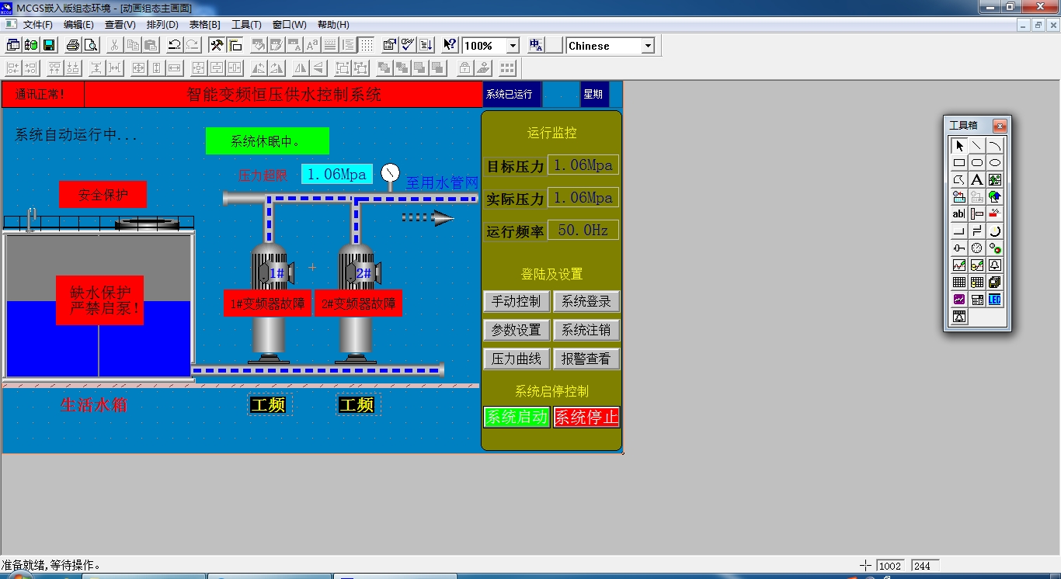Click the cut scissors toolbar icon

pos(115,46)
